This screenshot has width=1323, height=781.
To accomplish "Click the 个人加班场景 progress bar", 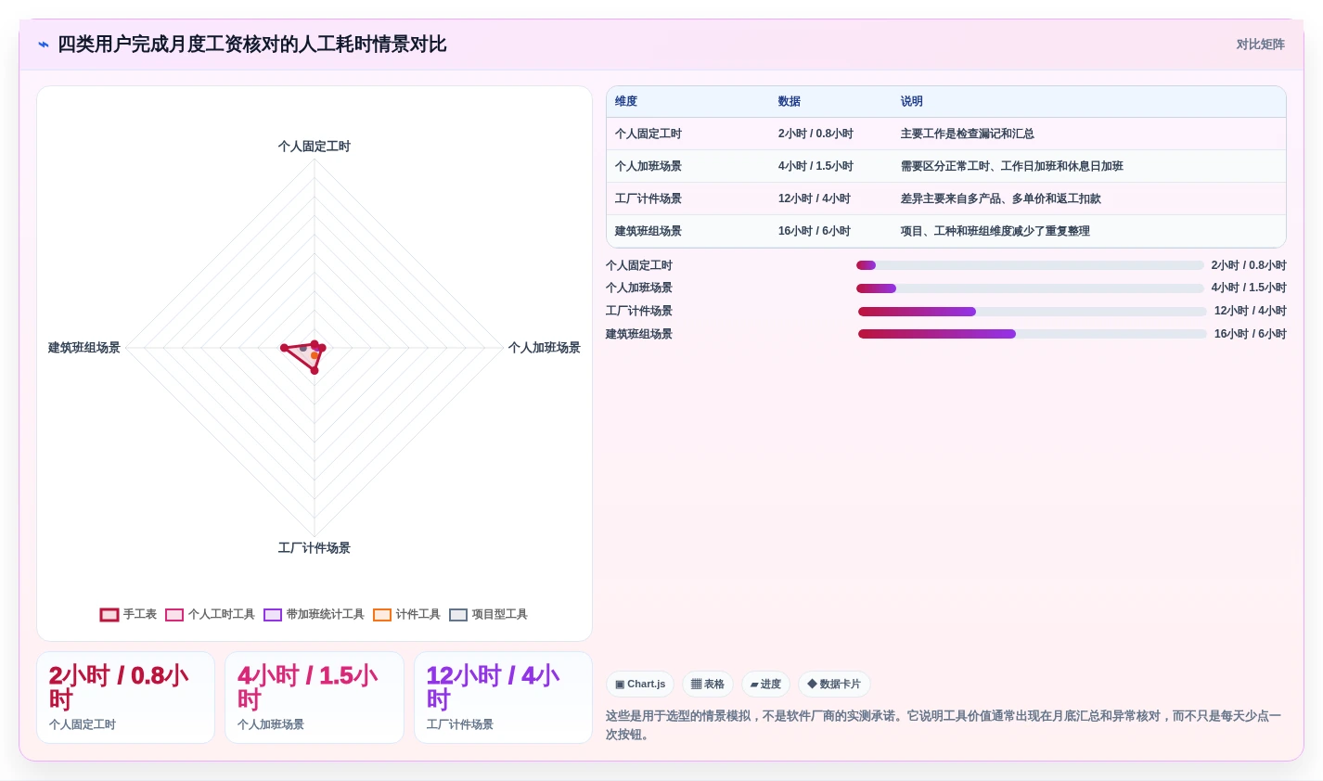I will (1030, 288).
